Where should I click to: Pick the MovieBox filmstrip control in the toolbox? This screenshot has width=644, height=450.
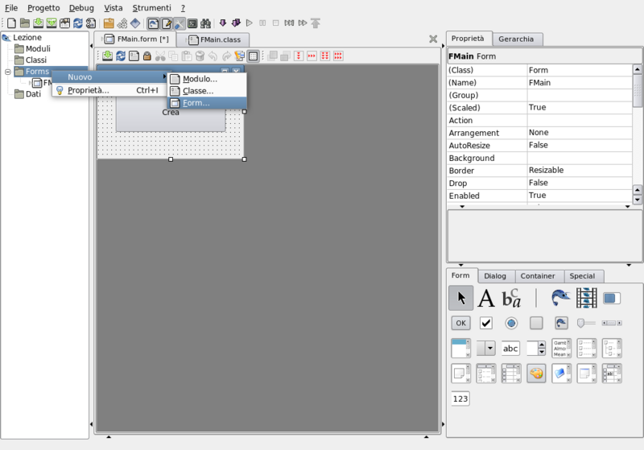(587, 298)
